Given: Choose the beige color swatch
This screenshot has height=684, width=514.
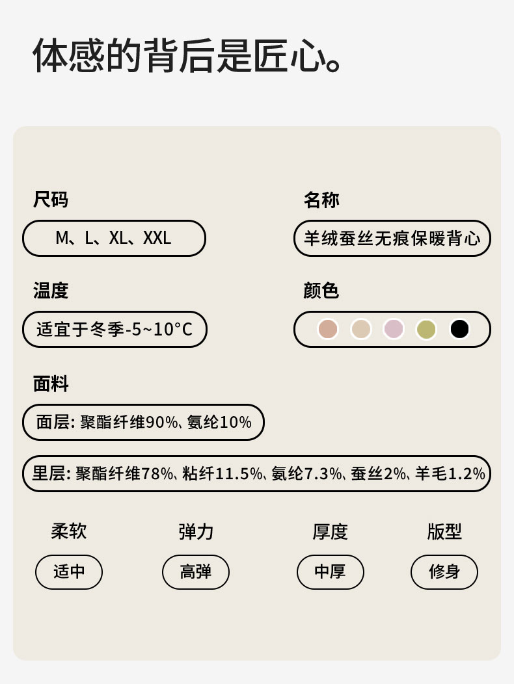Looking at the screenshot, I should pos(361,329).
